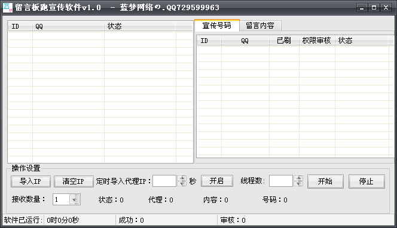The width and height of the screenshot is (397, 228).
Task: Focus the 线程数 input field
Action: (x=281, y=181)
